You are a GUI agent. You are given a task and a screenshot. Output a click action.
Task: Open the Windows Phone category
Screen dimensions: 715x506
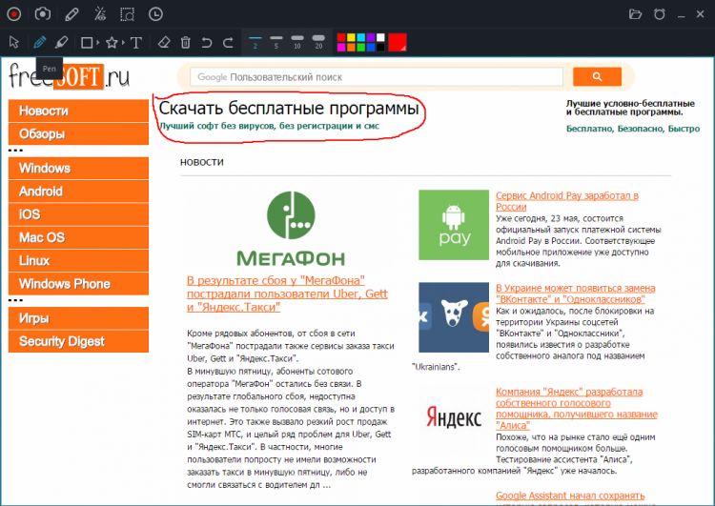78,284
